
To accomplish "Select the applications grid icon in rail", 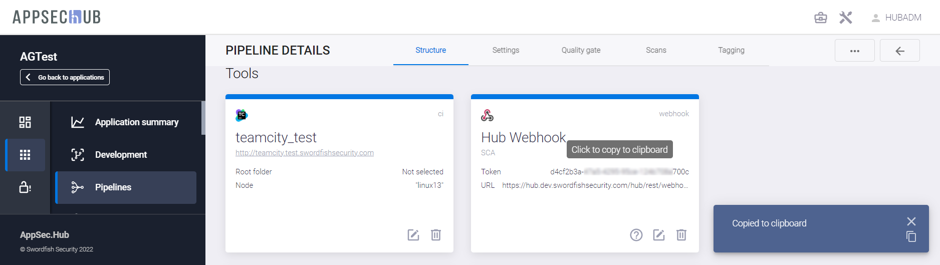I will pyautogui.click(x=25, y=155).
